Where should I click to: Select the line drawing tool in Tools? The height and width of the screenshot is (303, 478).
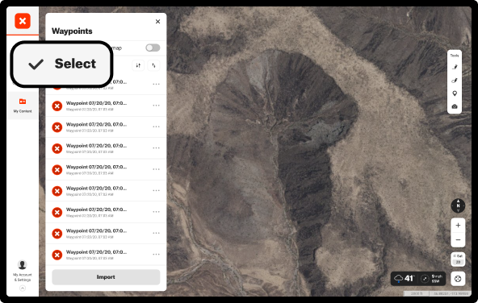(455, 67)
